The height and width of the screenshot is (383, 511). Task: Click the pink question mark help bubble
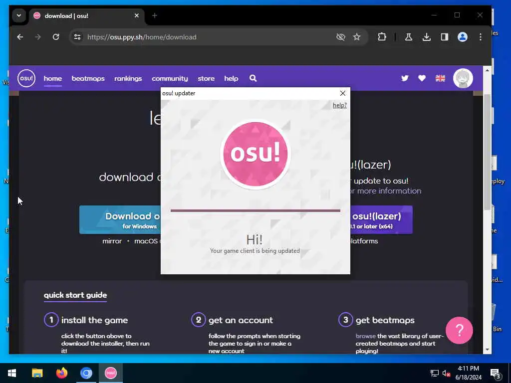click(459, 330)
